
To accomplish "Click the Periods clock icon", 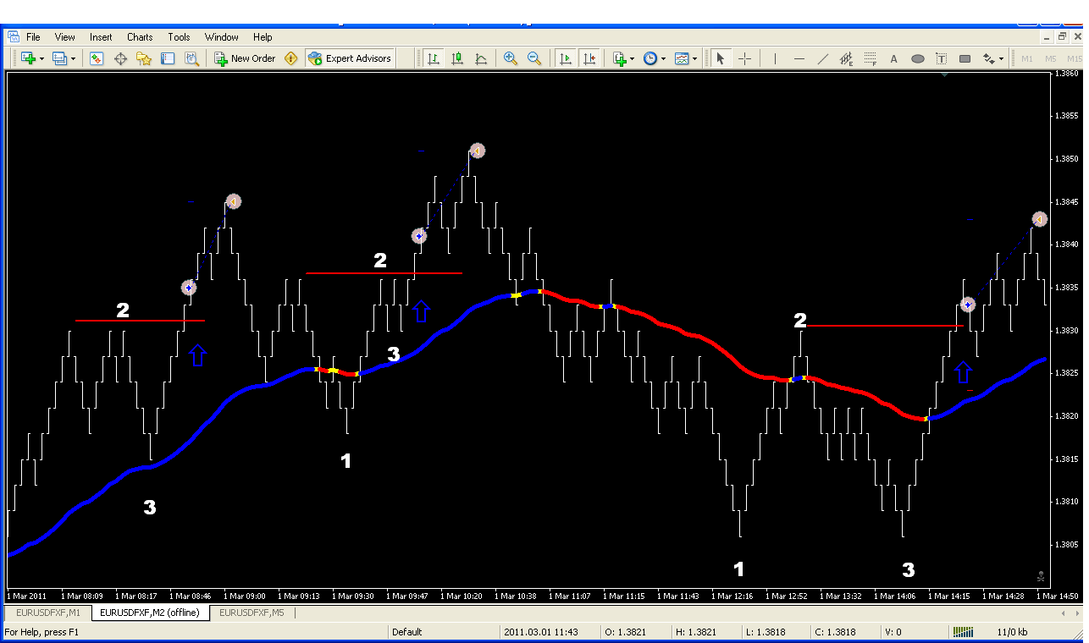I will pyautogui.click(x=650, y=58).
